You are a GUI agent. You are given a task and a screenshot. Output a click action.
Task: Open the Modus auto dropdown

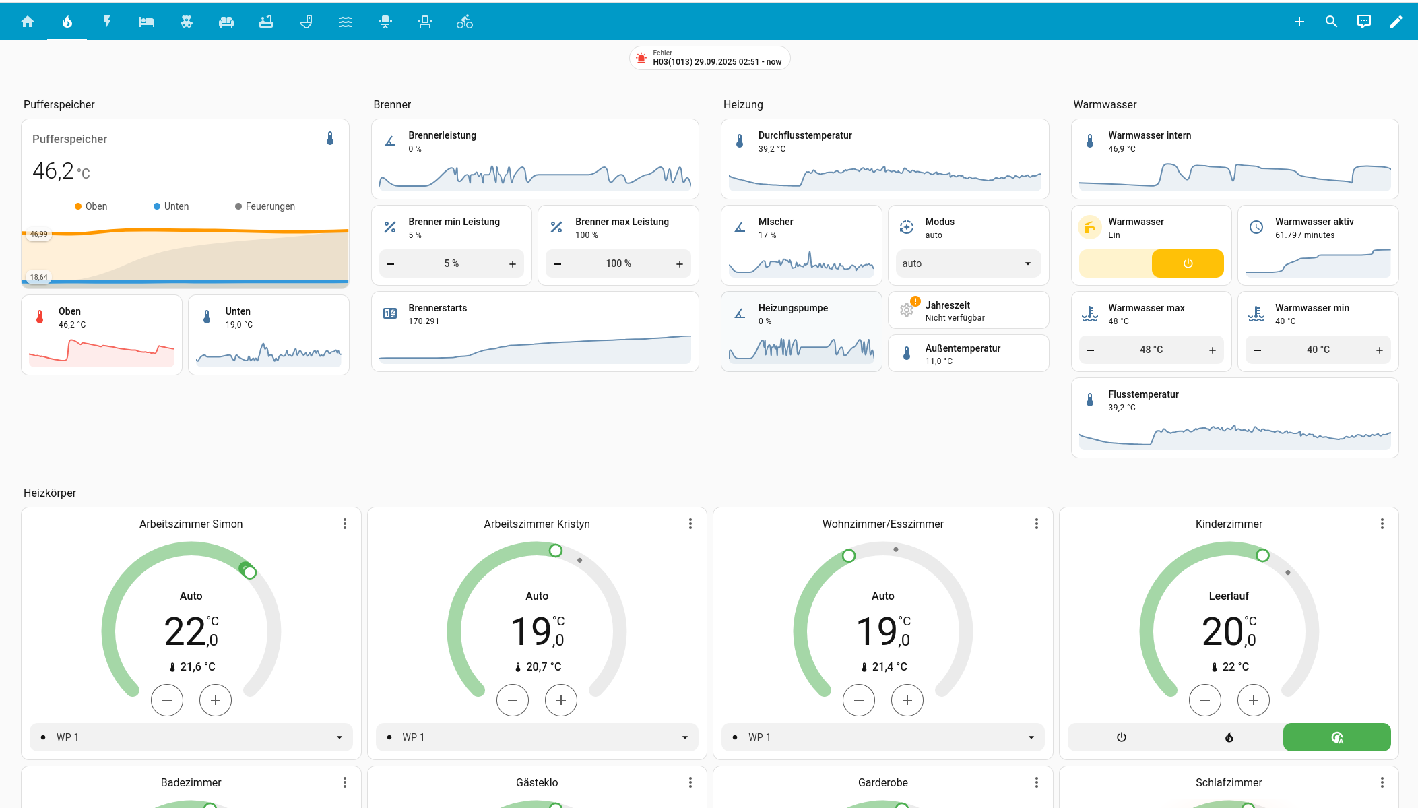point(967,263)
